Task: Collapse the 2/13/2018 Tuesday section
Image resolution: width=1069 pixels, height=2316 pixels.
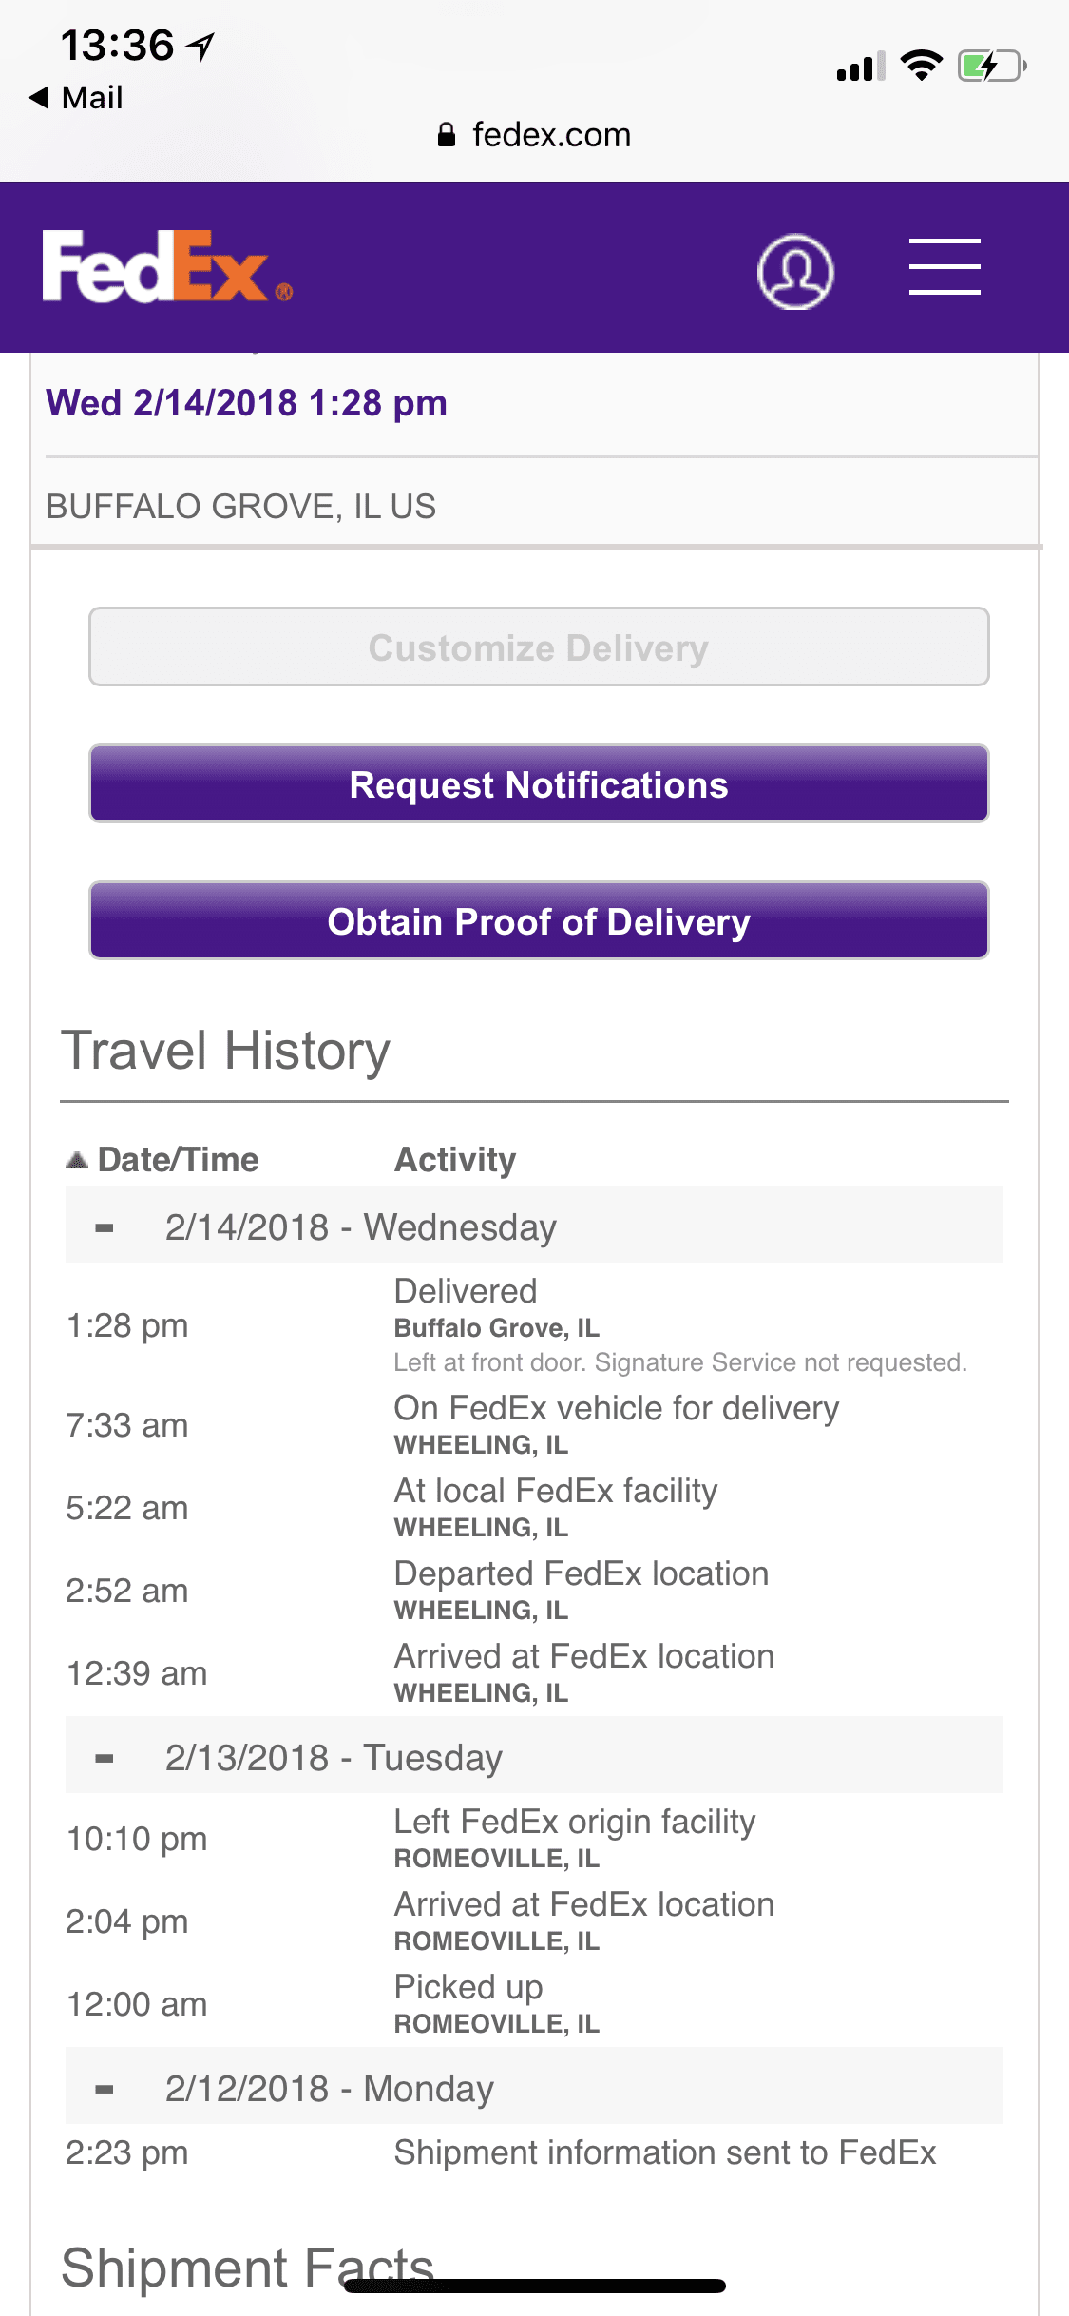Action: (105, 1758)
